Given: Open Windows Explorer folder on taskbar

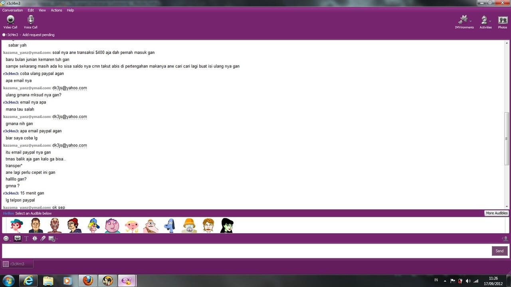Looking at the screenshot, I should coord(48,281).
